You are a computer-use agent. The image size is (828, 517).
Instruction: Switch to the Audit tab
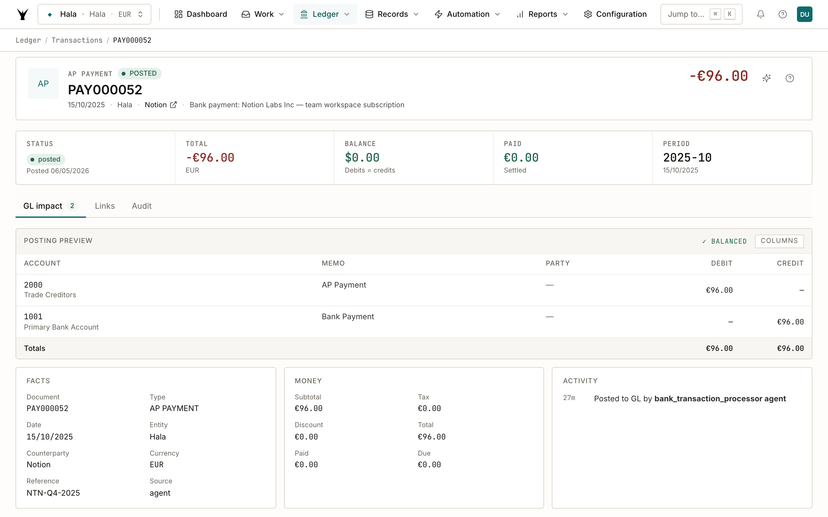142,206
